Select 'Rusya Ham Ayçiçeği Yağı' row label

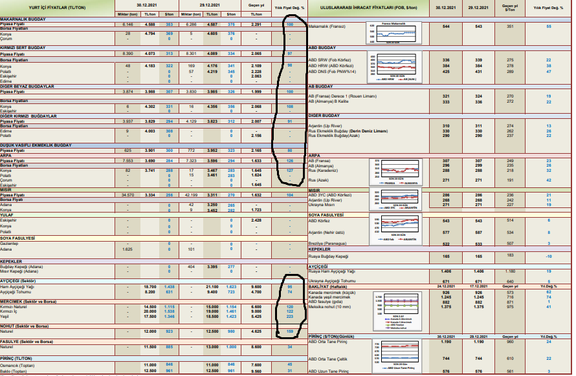click(332, 271)
